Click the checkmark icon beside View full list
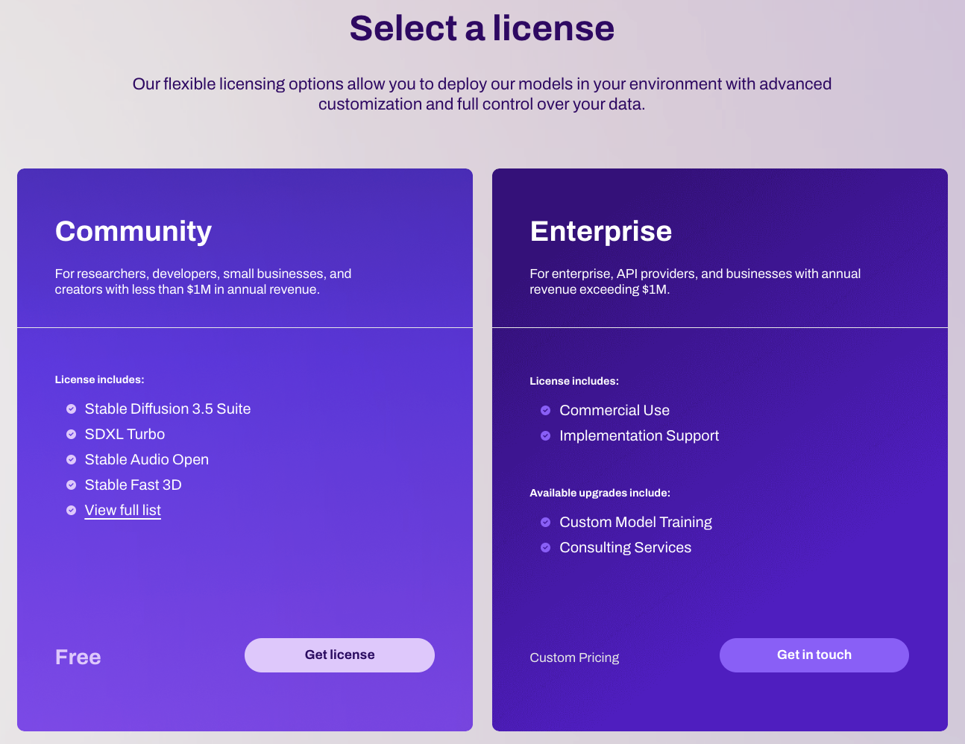 click(72, 511)
